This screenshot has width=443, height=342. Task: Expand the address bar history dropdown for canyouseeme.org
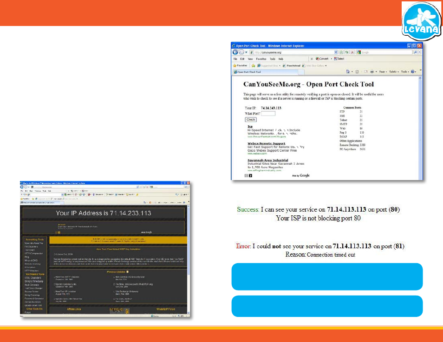336,52
